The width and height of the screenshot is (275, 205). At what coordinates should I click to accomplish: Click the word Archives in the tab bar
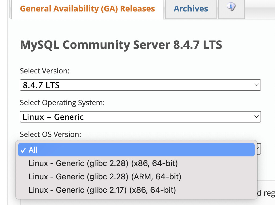pyautogui.click(x=191, y=9)
